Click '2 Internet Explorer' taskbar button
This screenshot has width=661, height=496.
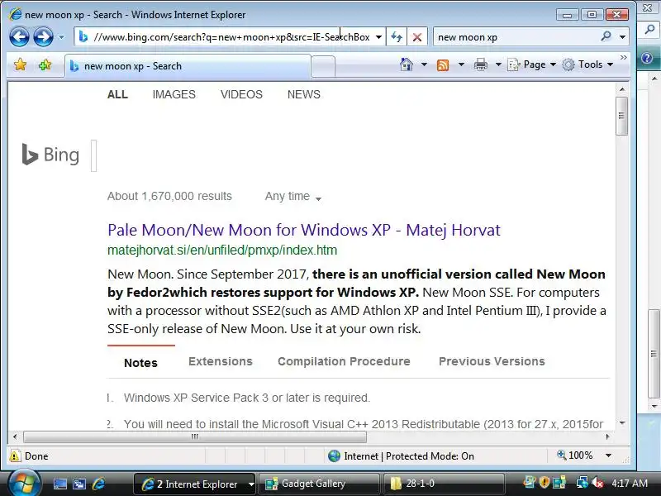(195, 484)
